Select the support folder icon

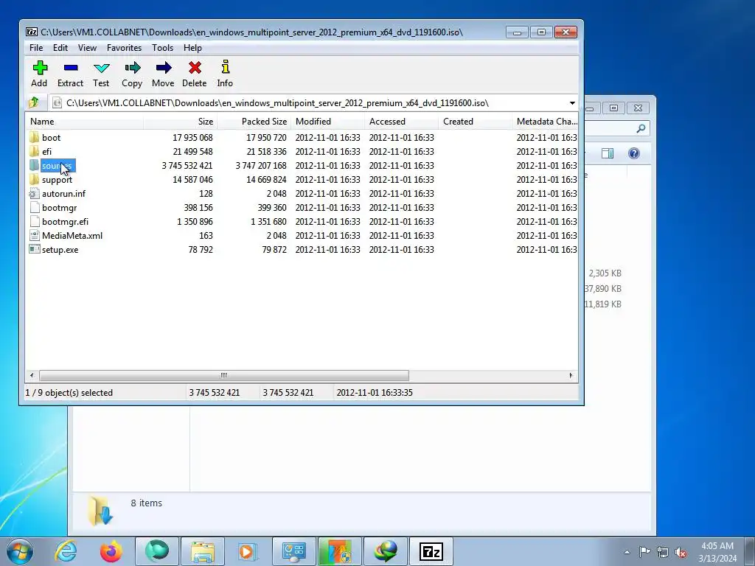click(x=34, y=180)
